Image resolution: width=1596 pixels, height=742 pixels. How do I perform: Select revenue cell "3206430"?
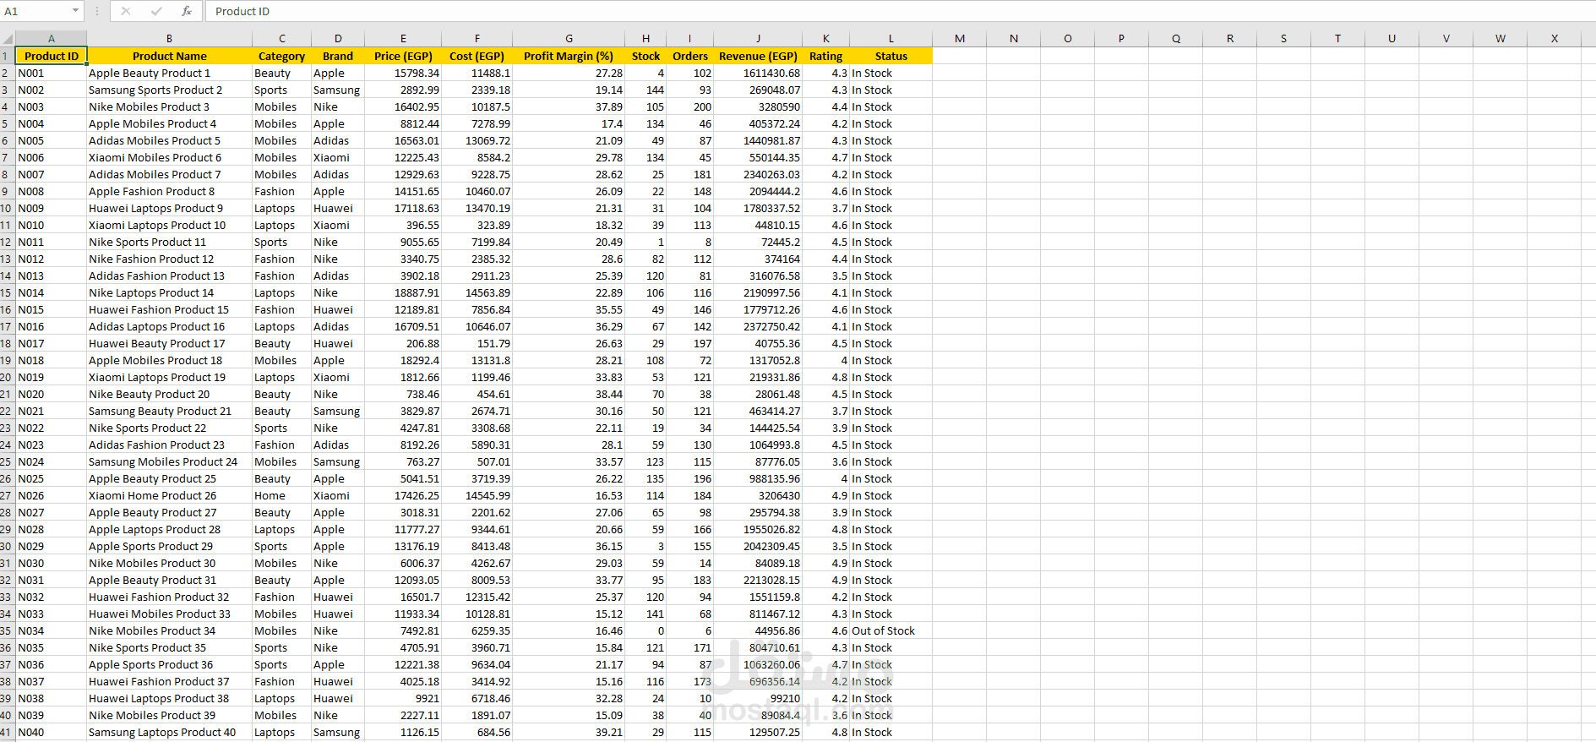758,495
